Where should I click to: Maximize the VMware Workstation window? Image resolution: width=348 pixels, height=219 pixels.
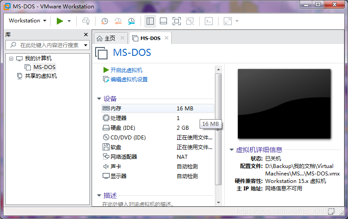318,5
